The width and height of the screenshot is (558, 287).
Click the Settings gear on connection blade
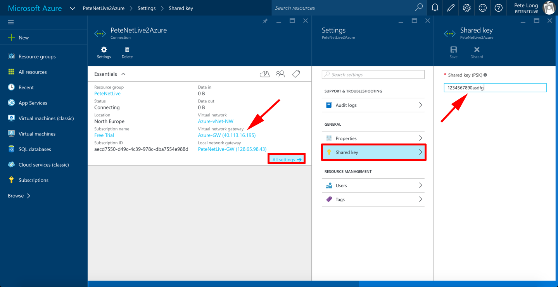point(104,53)
